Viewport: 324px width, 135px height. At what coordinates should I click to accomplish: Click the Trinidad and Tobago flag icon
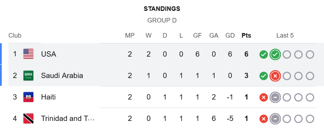28,118
